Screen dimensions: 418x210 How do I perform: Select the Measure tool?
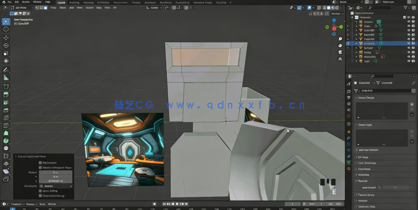(x=6, y=78)
